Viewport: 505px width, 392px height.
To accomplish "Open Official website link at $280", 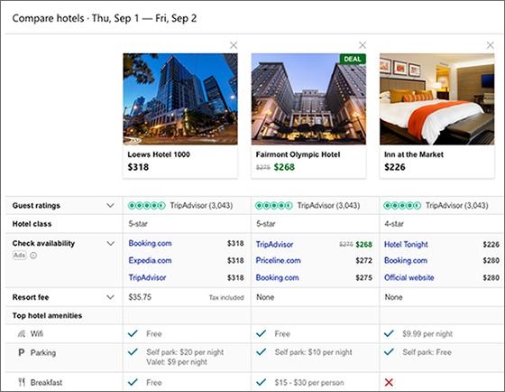I will tap(409, 277).
